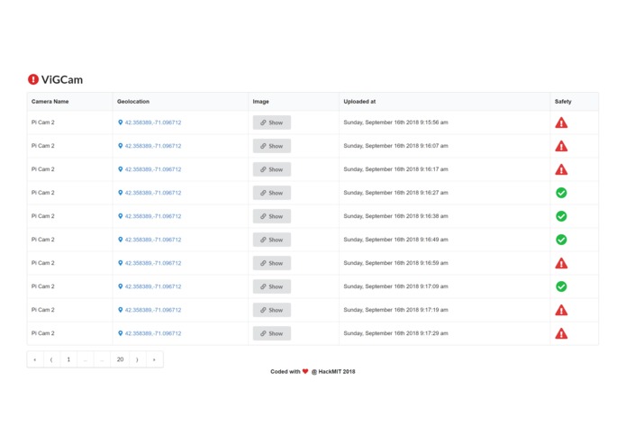The image size is (626, 445).
Task: Click the ViGCam title text
Action: 62,79
